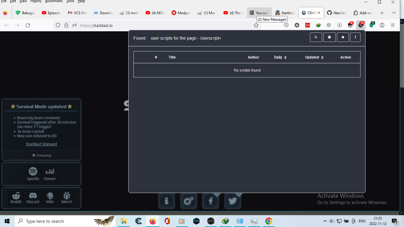This screenshot has width=404, height=227.
Task: Sort scripts by the Updated column
Action: click(314, 57)
